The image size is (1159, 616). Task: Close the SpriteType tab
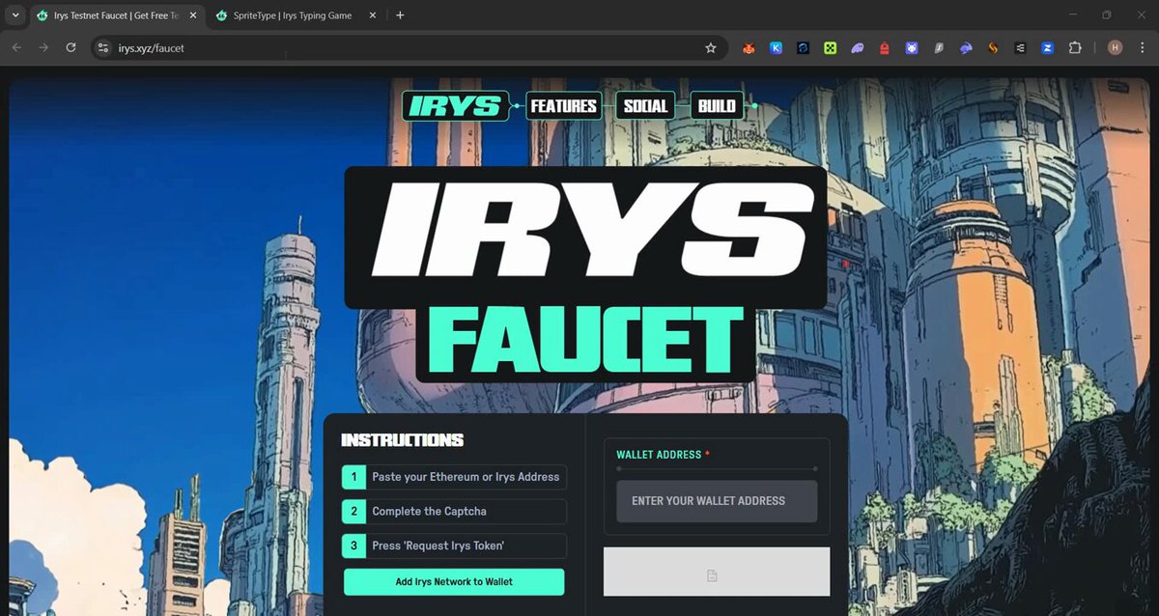pyautogui.click(x=374, y=15)
